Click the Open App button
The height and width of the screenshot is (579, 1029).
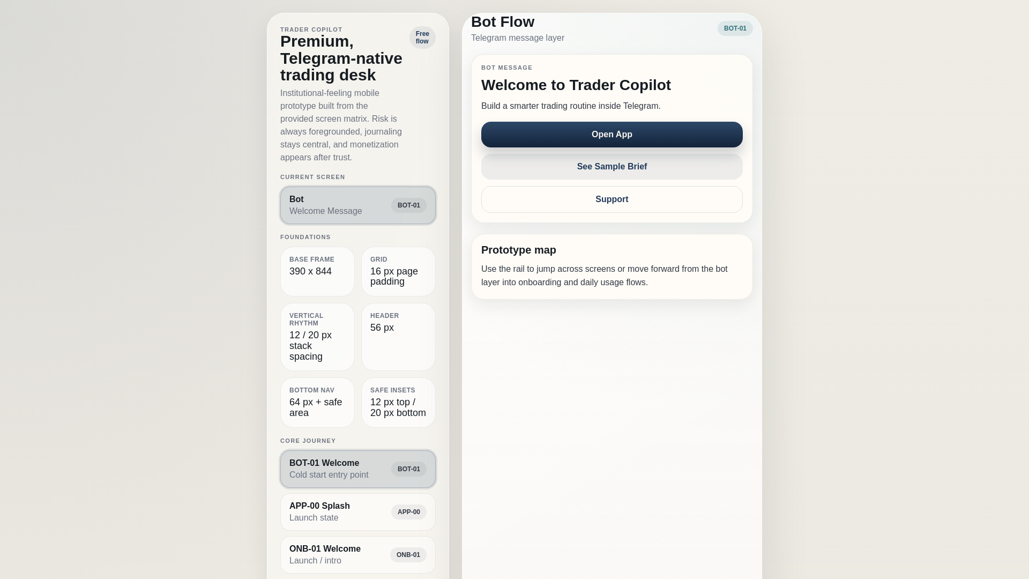612,135
